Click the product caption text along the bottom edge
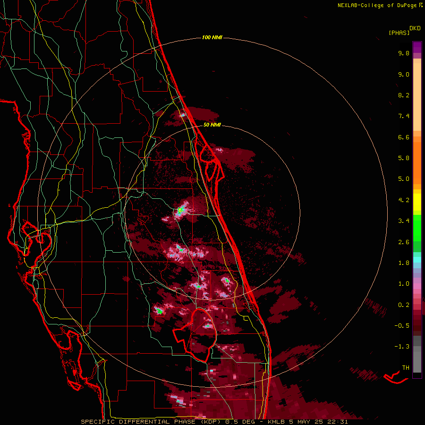Screen dimensions: 425x425 pos(214,422)
